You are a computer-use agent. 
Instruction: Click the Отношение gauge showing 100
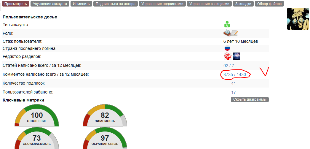coord(37,116)
